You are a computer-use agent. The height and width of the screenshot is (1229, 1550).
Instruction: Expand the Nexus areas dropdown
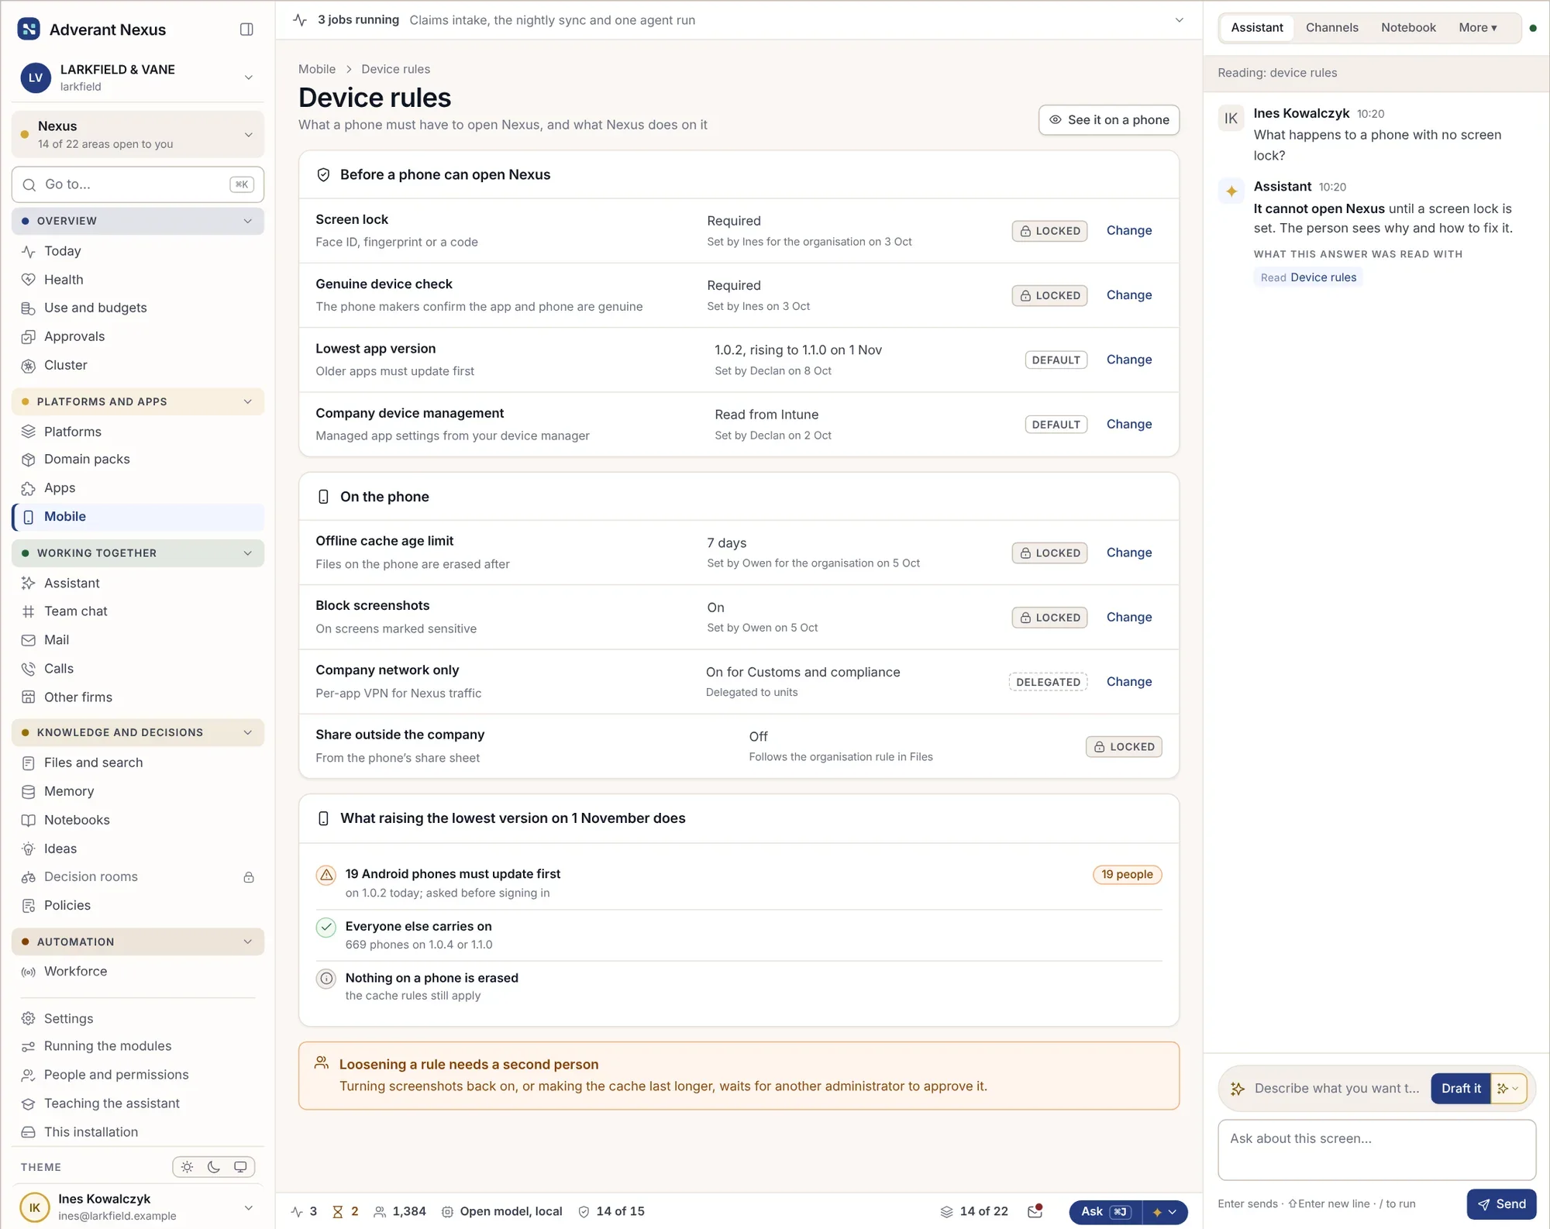(138, 135)
